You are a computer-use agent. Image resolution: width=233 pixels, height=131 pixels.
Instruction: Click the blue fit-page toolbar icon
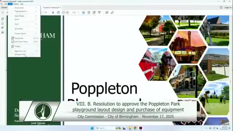(83, 13)
